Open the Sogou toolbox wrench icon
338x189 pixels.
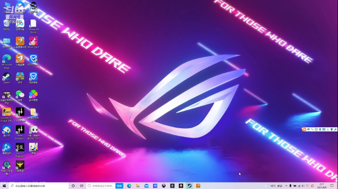pyautogui.click(x=335, y=129)
